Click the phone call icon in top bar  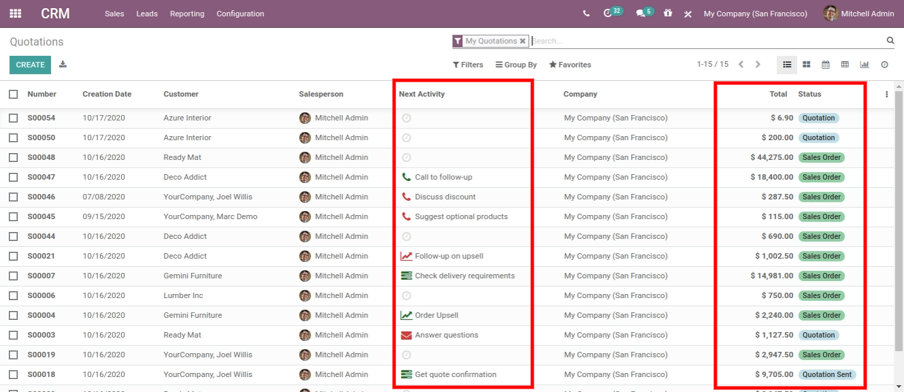click(x=586, y=14)
